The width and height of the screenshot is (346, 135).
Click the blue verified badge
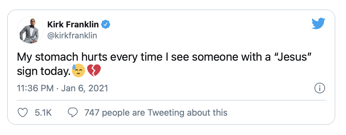(x=106, y=25)
